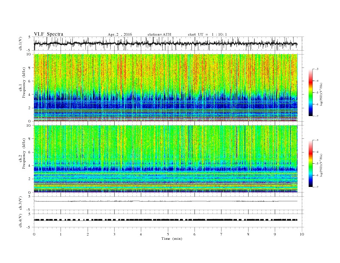Click the "station=ATH" label
340x263 pixels.
pos(159,34)
